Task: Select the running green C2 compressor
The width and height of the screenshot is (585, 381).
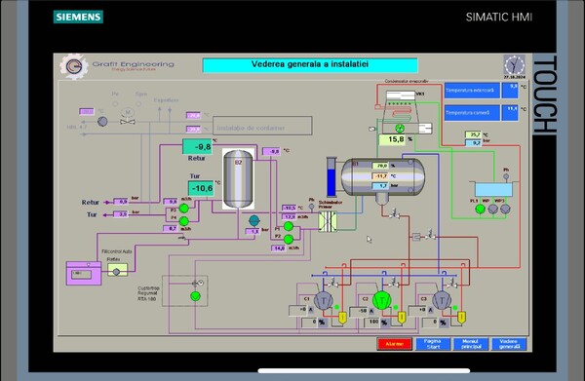Action: [382, 300]
